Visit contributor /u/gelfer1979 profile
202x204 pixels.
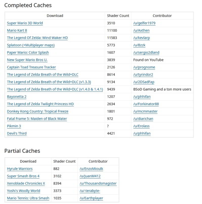(144, 23)
